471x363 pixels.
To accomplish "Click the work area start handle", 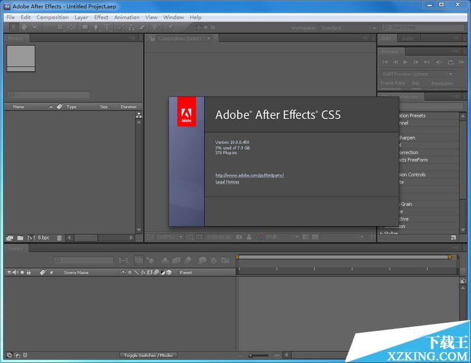I will click(x=237, y=257).
